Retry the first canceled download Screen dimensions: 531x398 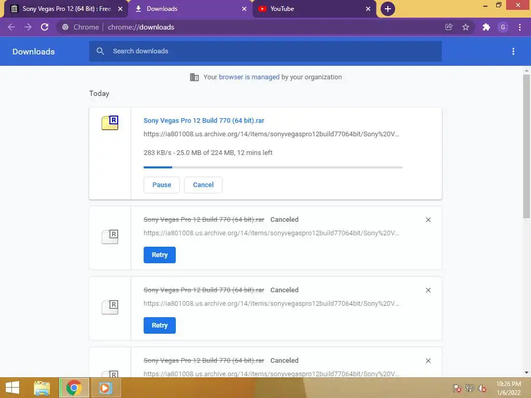(160, 255)
